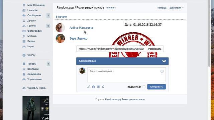Click the music note attach icon in comments

[x=103, y=87]
